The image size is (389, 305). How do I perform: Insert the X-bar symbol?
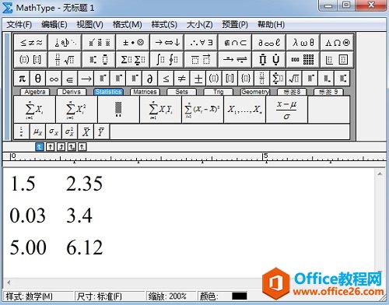tap(86, 131)
